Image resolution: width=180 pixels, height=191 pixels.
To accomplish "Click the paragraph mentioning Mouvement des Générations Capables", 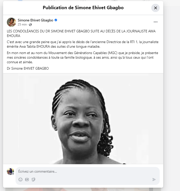I will (x=82, y=57).
